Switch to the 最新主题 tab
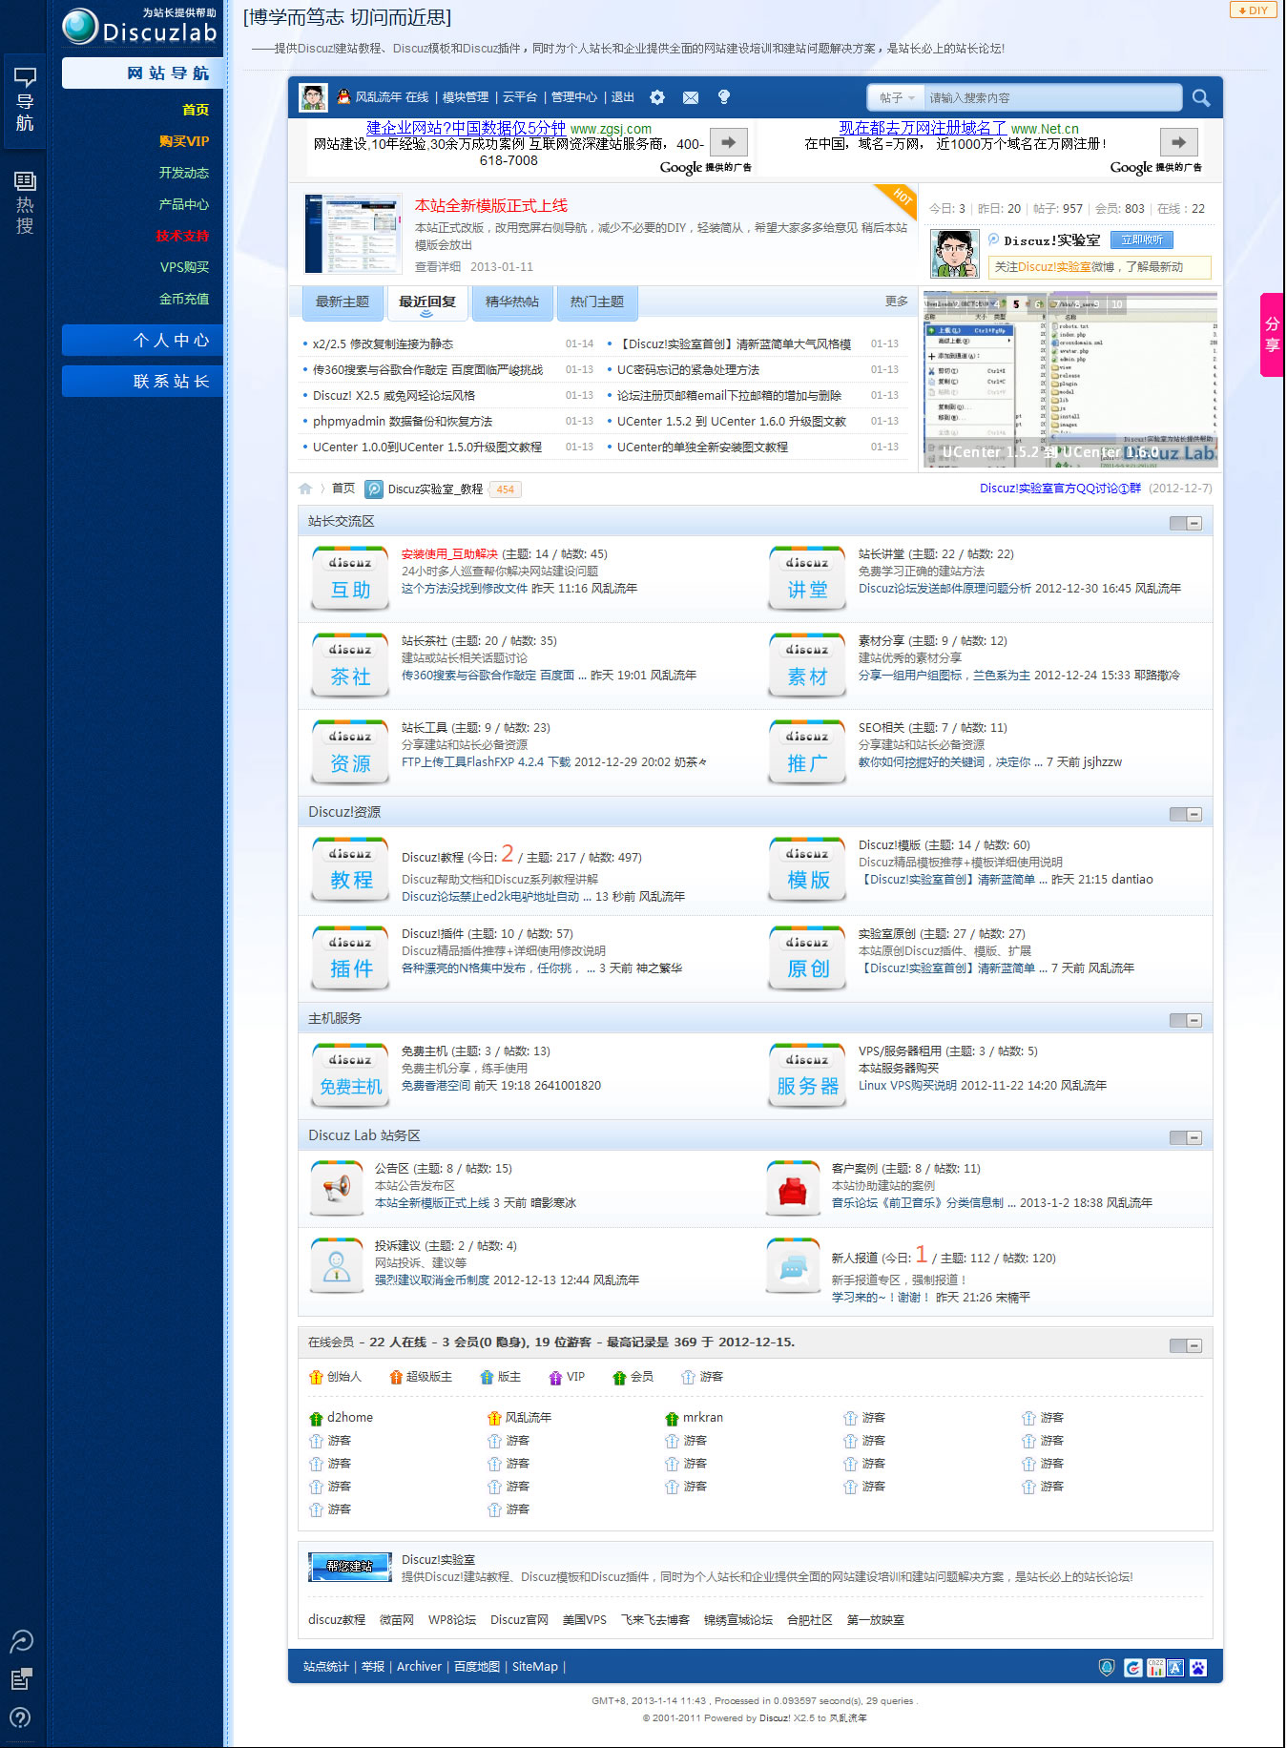Viewport: 1287px width, 1748px height. pyautogui.click(x=342, y=302)
